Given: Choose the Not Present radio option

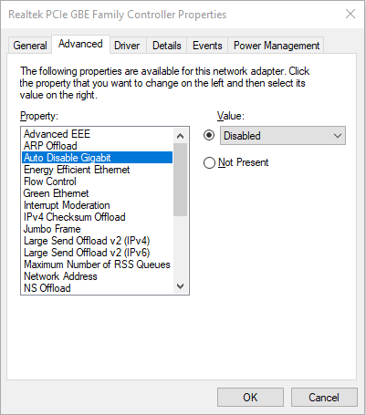Looking at the screenshot, I should 209,162.
